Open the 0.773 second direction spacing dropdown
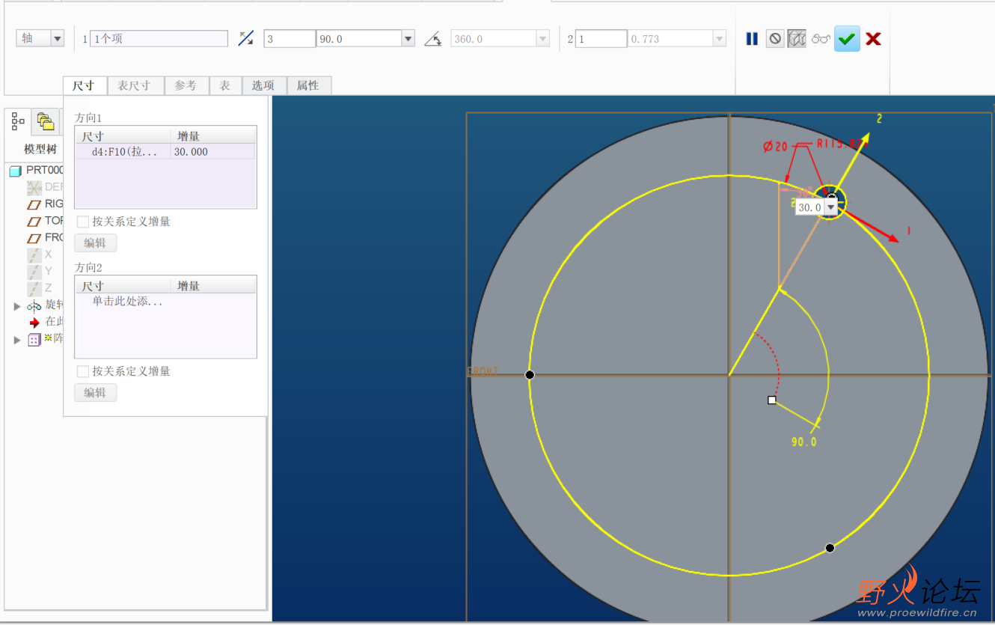The width and height of the screenshot is (995, 625). coord(719,39)
